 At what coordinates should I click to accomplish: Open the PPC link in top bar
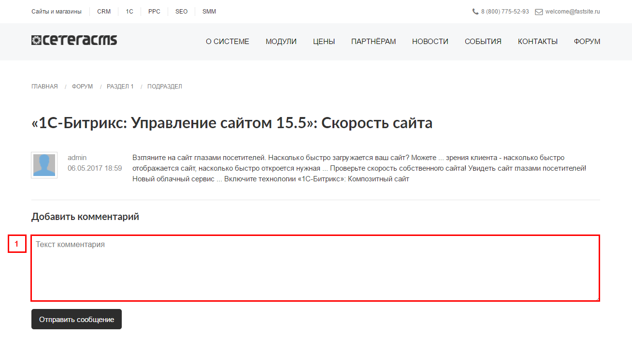[x=154, y=12]
